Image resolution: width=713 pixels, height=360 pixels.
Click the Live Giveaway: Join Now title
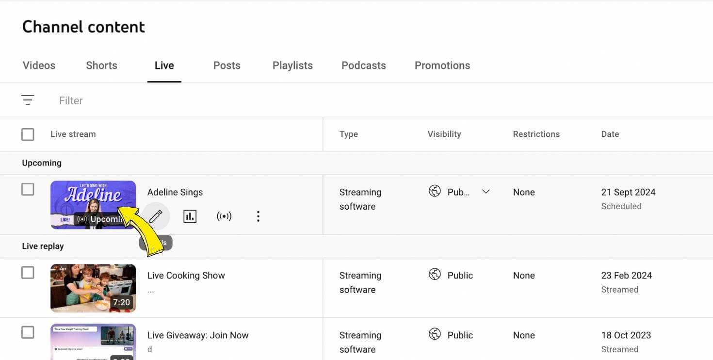tap(198, 335)
